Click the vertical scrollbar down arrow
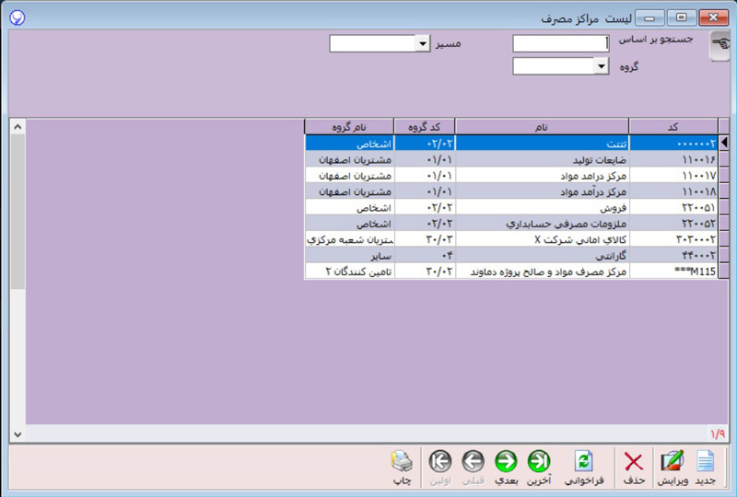 coord(18,433)
